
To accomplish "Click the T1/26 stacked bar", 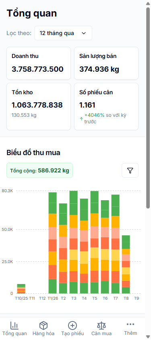I will tap(52, 243).
